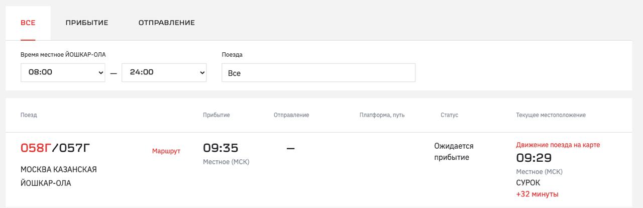Switch to the ВСЕ tab
Viewport: 643px width, 208px height.
click(x=28, y=23)
